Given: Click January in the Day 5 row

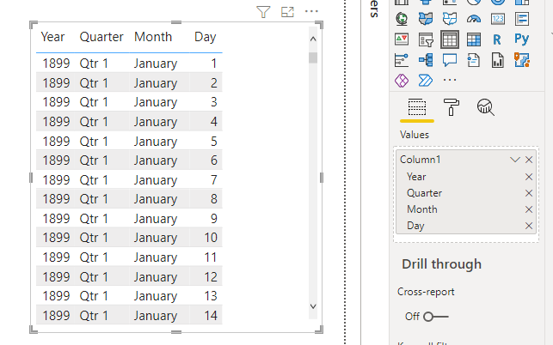Looking at the screenshot, I should 156,142.
